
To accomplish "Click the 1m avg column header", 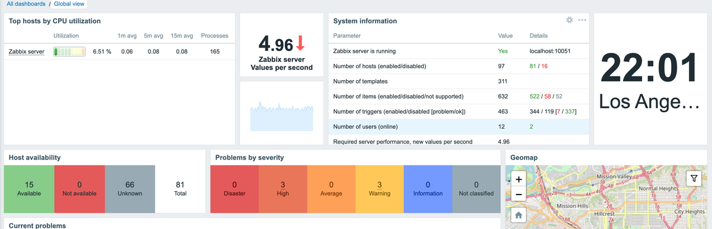I will pyautogui.click(x=127, y=36).
